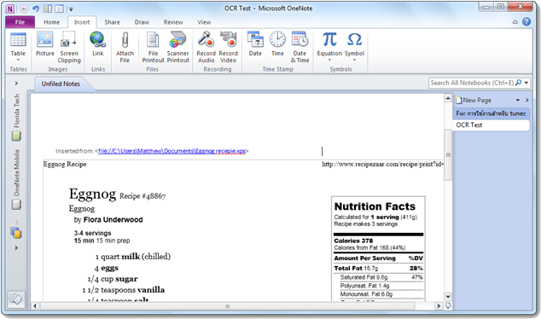The image size is (541, 319).
Task: Insert a File Printout
Action: (153, 47)
